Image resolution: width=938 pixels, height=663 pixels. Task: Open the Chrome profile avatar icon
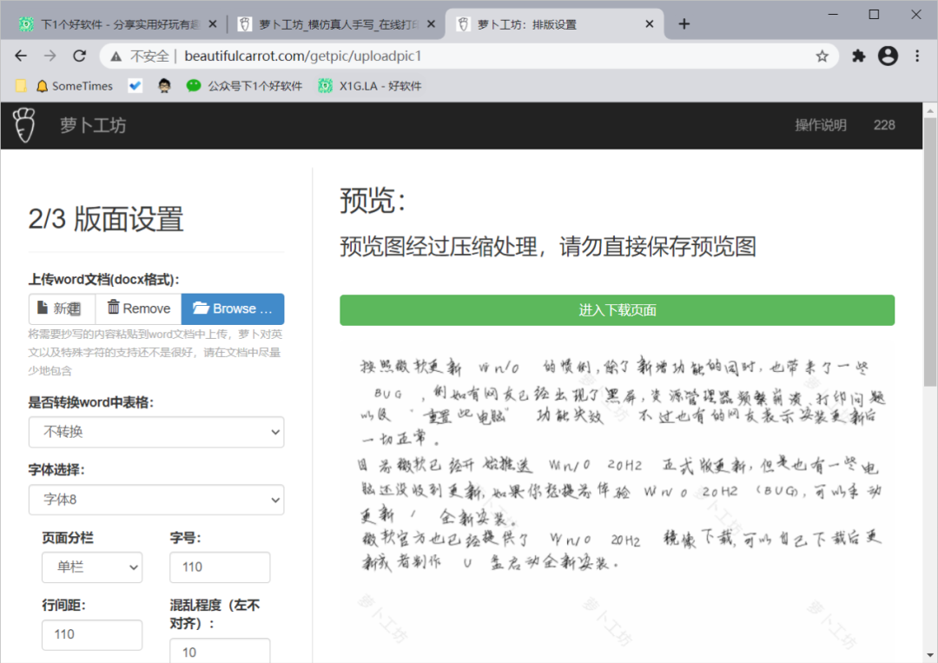point(888,56)
